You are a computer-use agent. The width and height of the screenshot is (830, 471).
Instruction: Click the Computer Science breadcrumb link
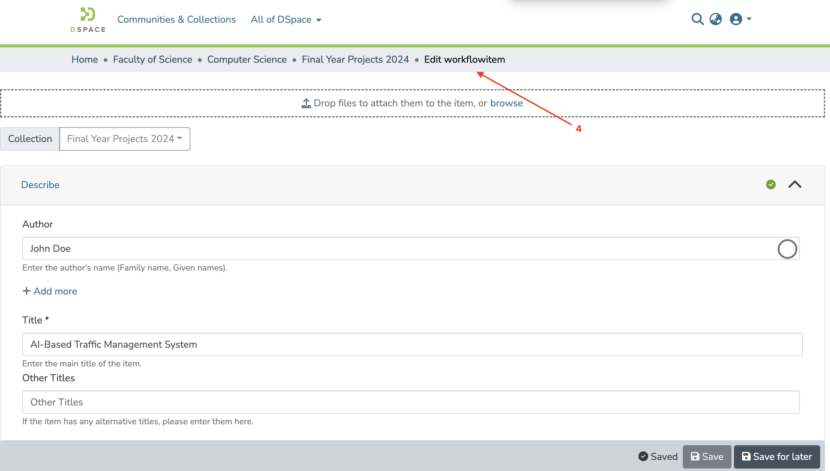(x=247, y=60)
